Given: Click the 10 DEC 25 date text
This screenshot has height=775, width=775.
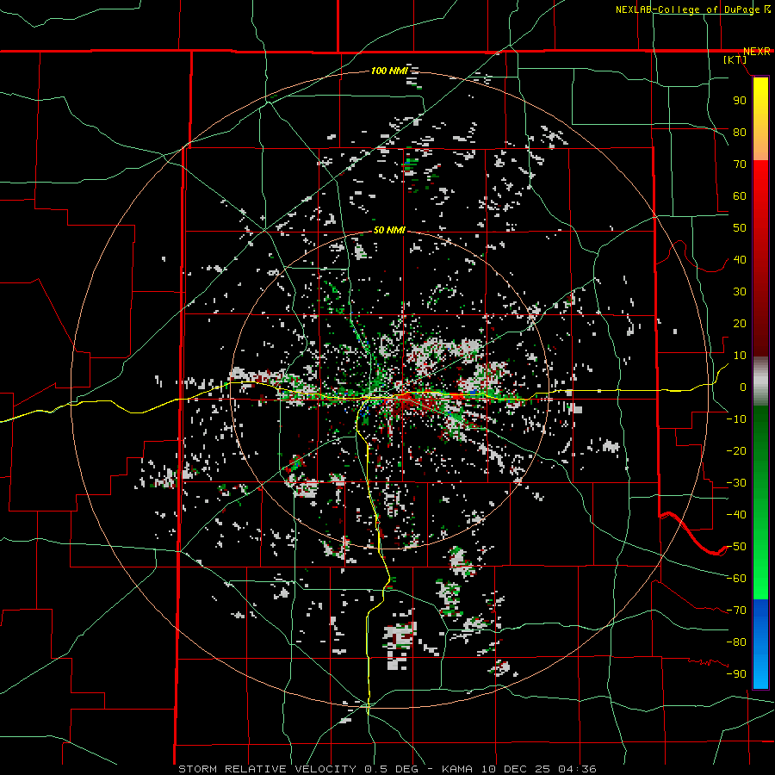Looking at the screenshot, I should pyautogui.click(x=517, y=769).
